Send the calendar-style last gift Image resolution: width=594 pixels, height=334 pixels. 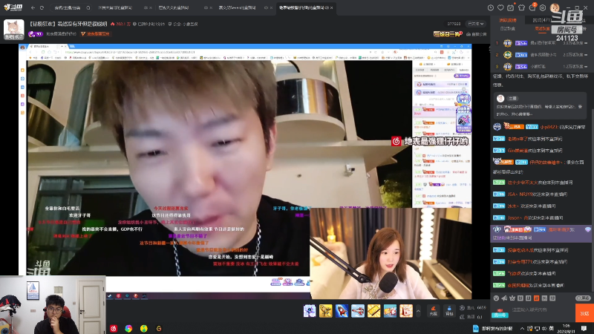pyautogui.click(x=406, y=311)
